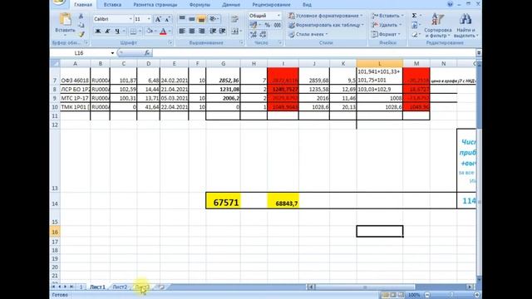Click the Copy icon in clipboard group
532x299 pixels.
pyautogui.click(x=81, y=25)
